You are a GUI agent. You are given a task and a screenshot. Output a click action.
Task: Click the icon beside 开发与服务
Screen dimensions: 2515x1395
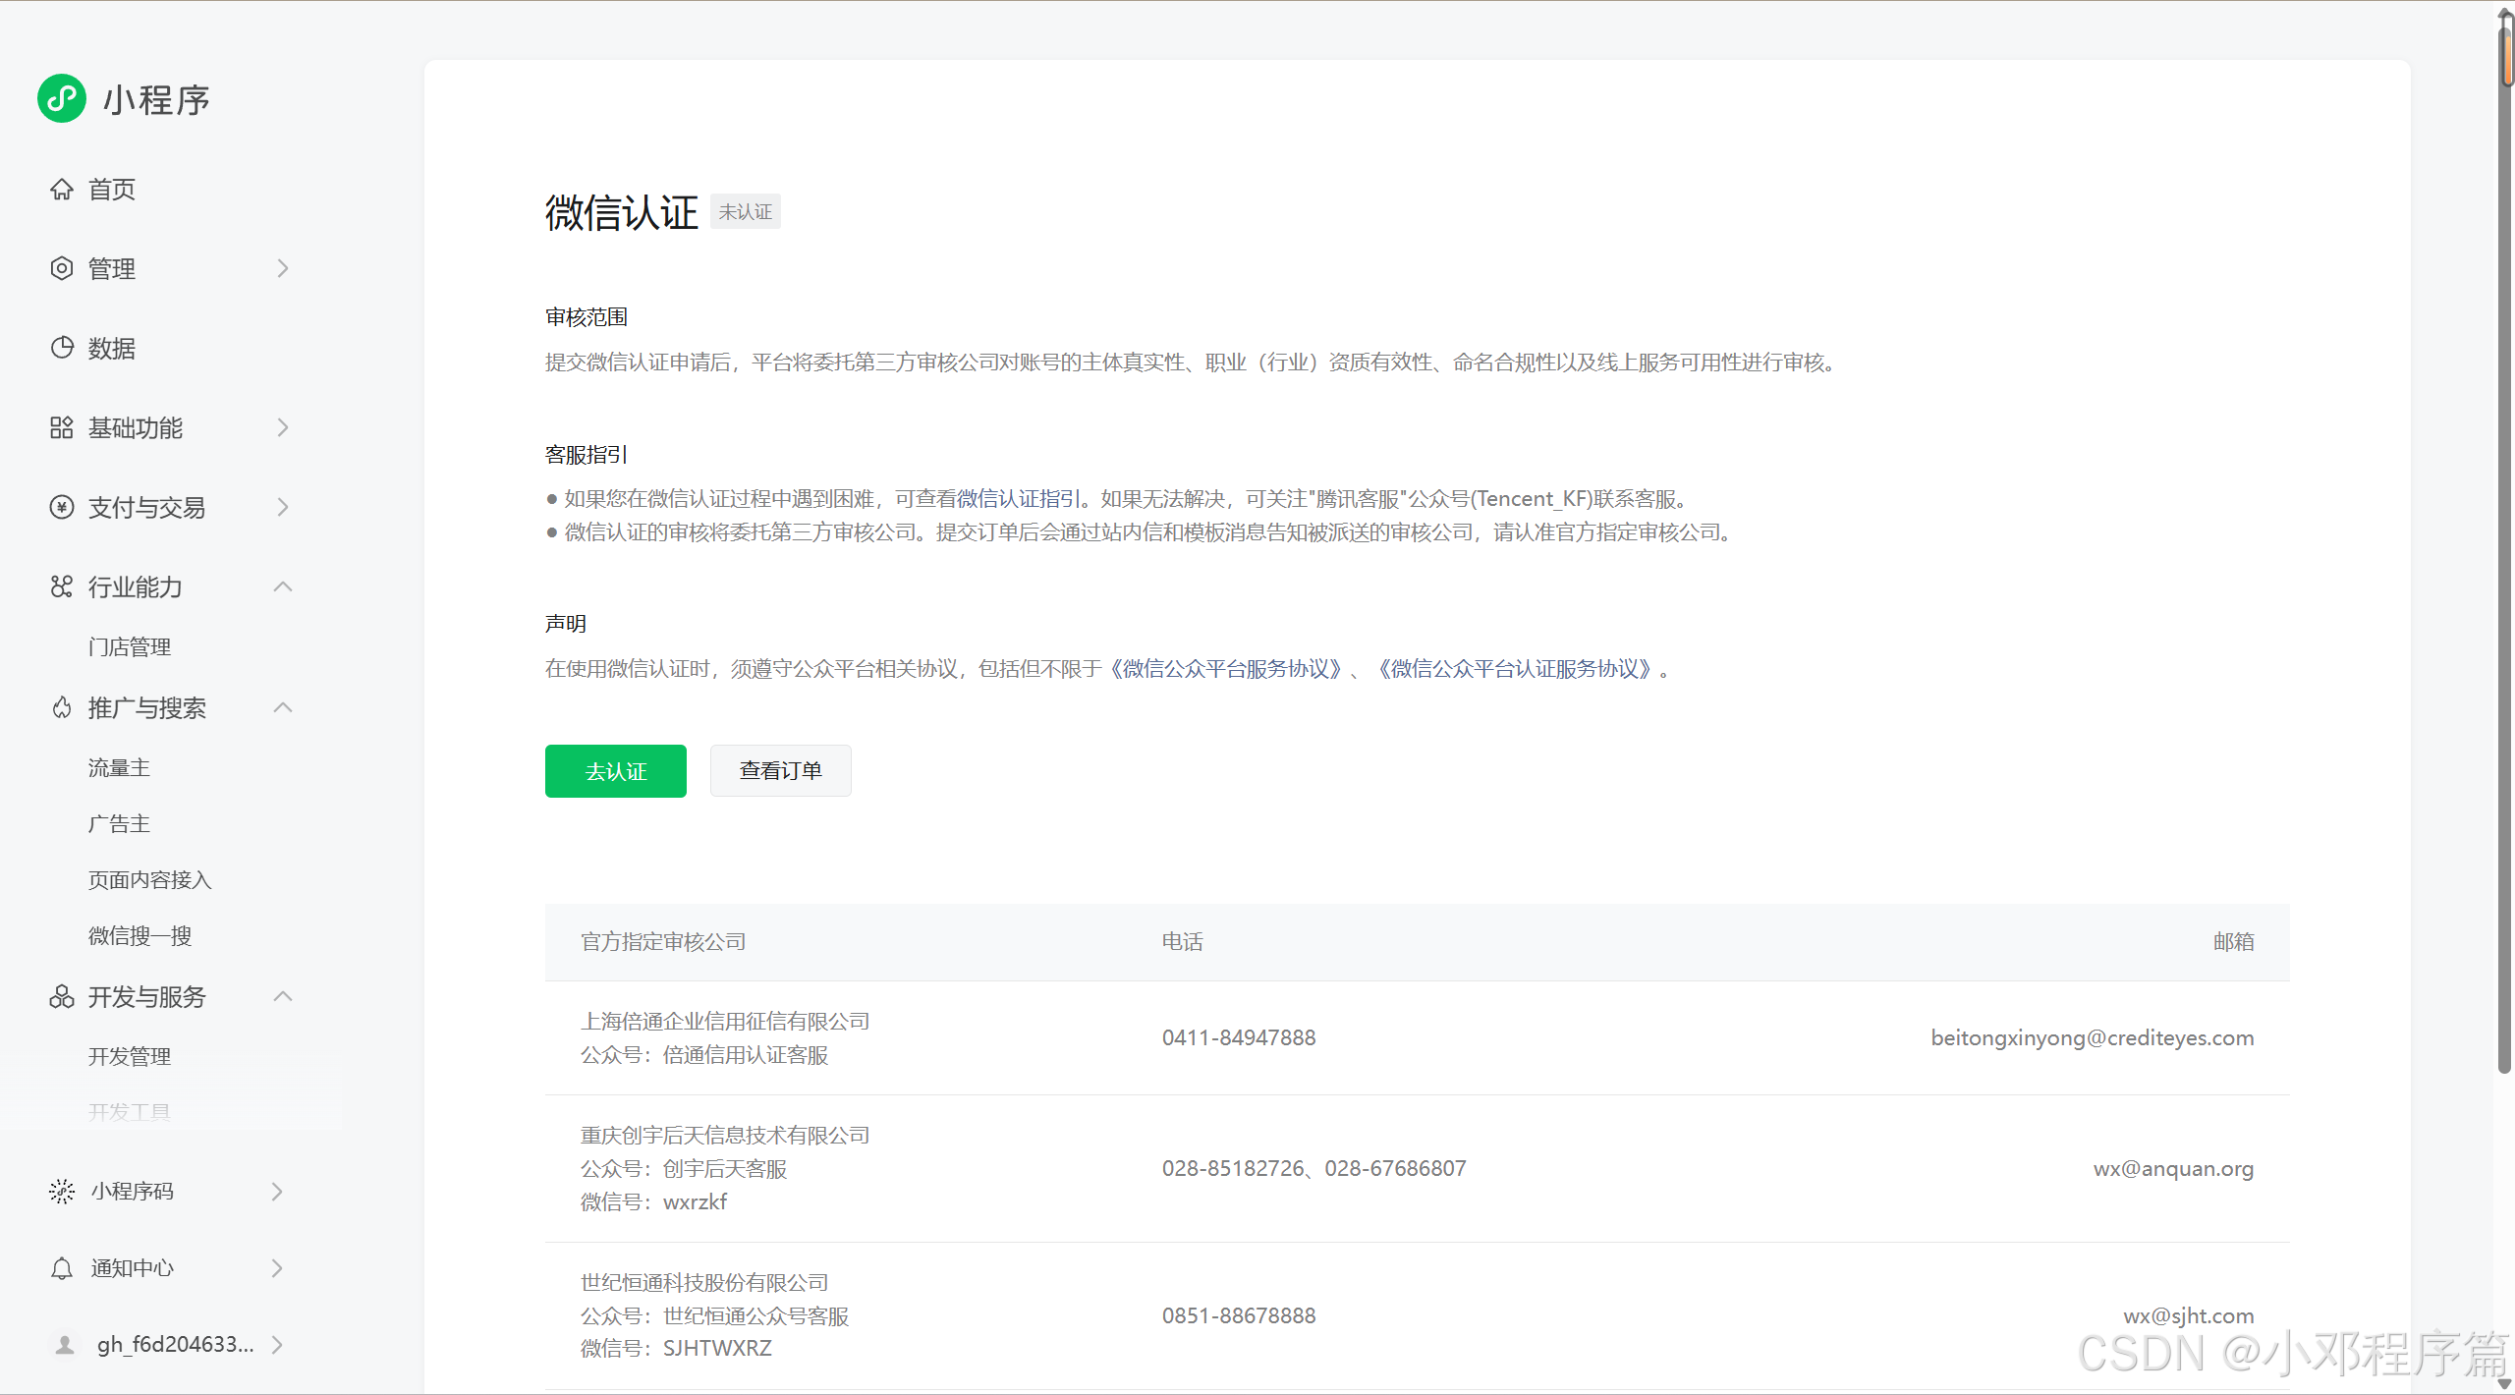pos(62,996)
